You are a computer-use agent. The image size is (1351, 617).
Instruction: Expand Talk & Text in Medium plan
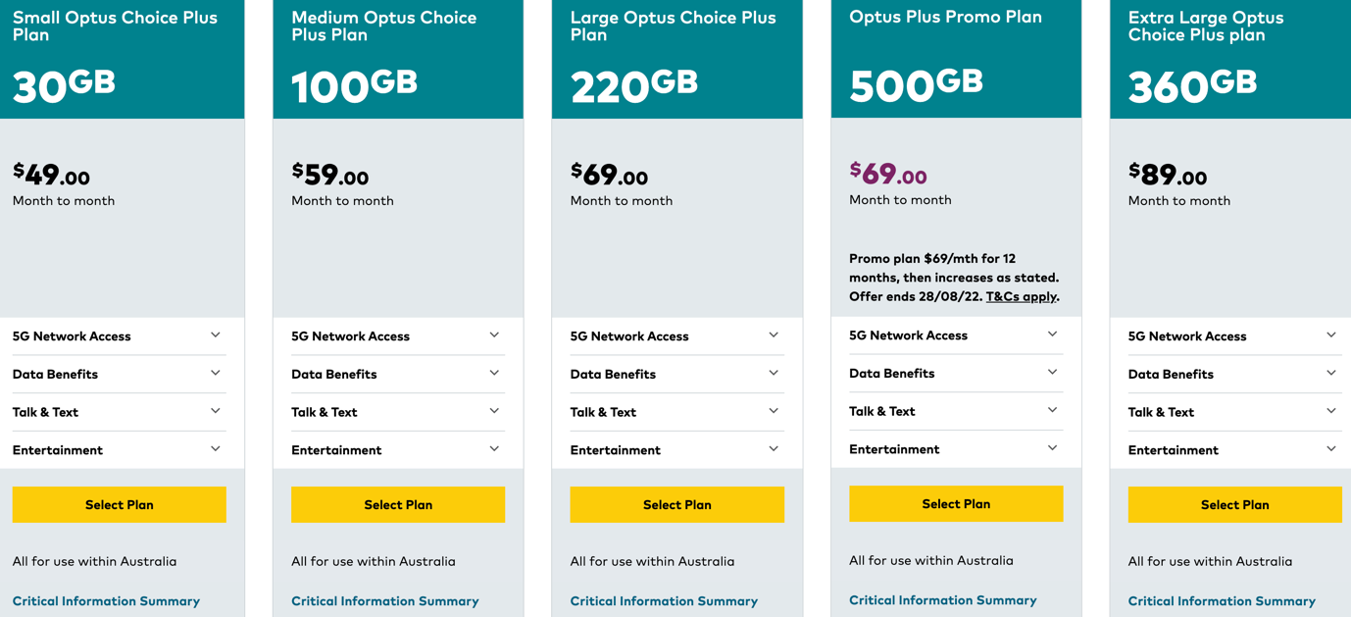pos(397,412)
